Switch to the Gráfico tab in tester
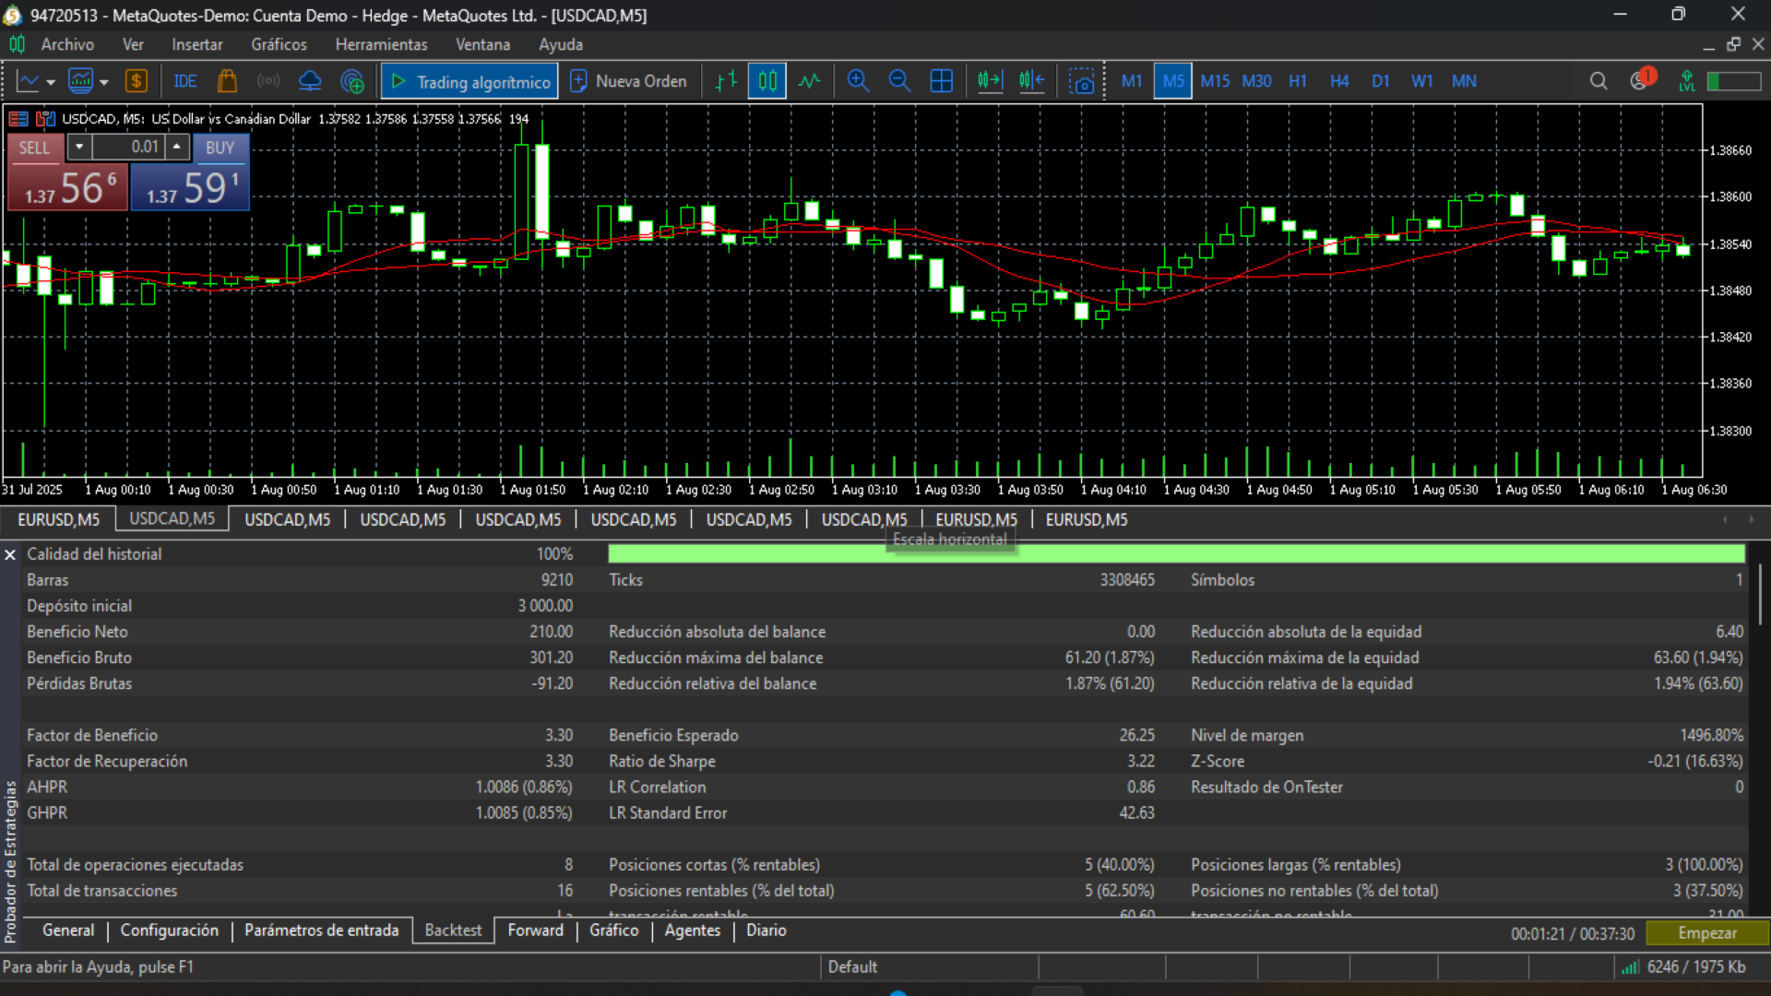The width and height of the screenshot is (1771, 996). point(613,931)
